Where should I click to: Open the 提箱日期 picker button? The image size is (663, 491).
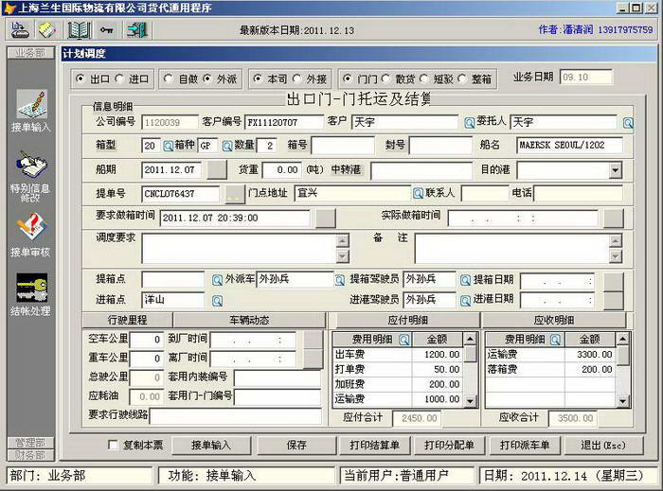point(614,282)
